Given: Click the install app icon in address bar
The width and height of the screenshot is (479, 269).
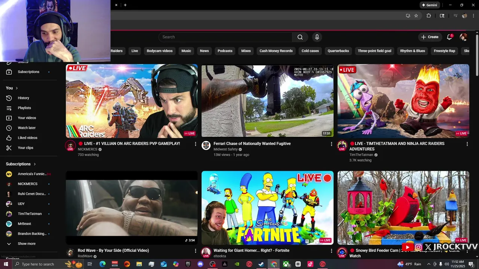Looking at the screenshot, I should pyautogui.click(x=408, y=16).
